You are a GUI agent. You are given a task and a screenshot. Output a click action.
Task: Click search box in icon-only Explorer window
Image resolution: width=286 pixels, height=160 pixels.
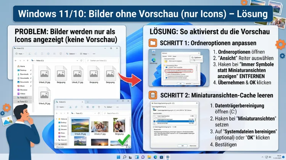pyautogui.click(x=102, y=60)
